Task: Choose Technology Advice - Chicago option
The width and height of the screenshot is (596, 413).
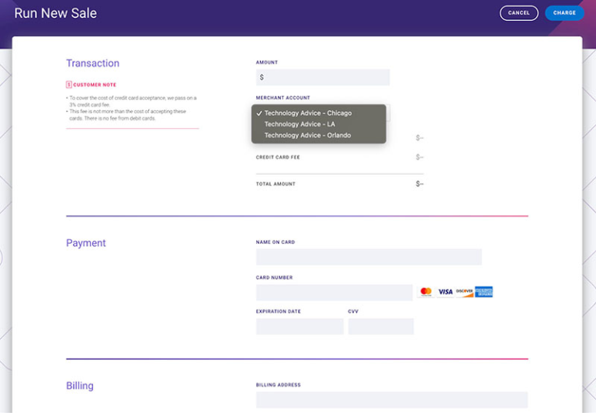Action: pos(318,113)
